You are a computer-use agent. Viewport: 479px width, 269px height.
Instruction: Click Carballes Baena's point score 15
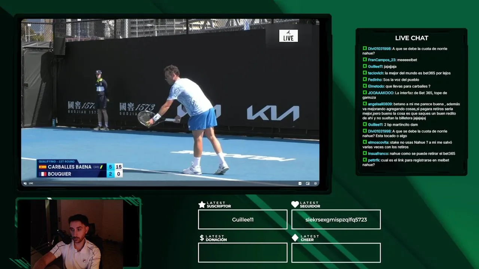[x=119, y=167]
